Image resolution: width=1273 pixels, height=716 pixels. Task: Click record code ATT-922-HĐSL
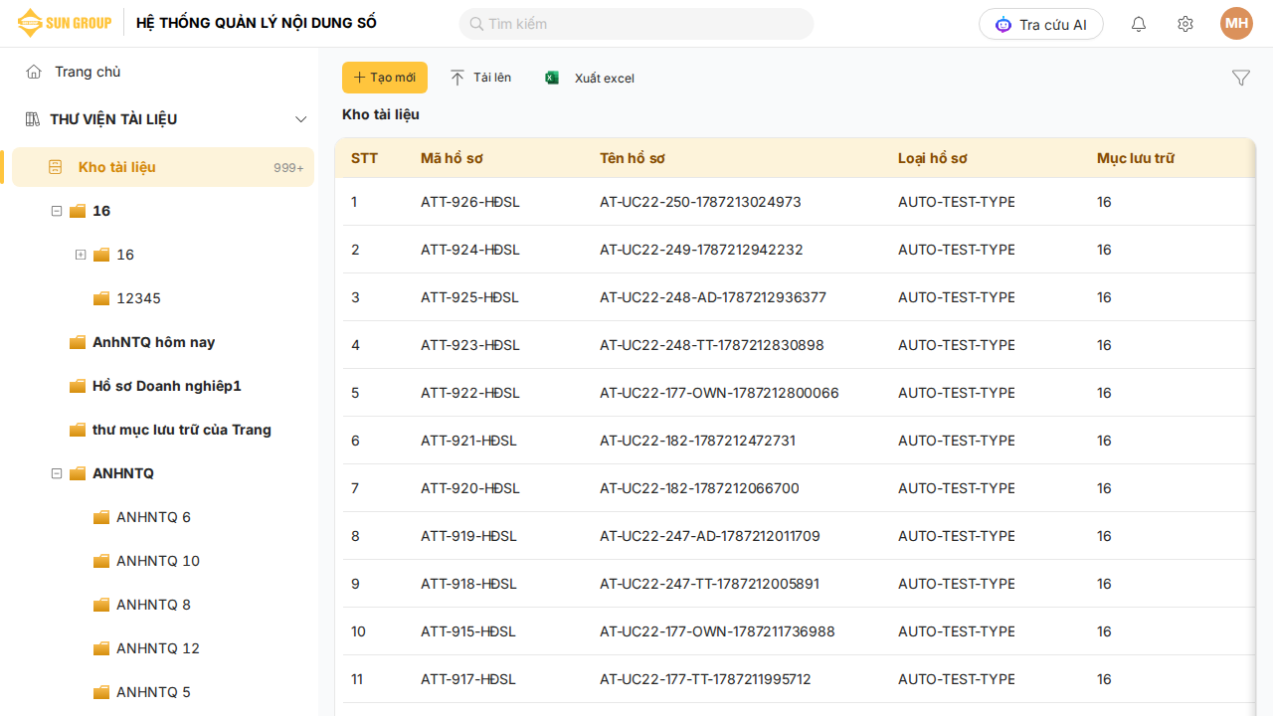point(470,393)
